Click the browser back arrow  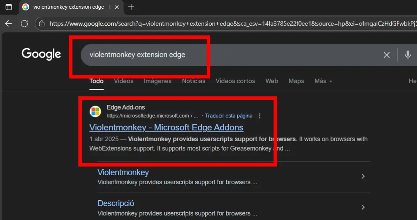(x=9, y=24)
